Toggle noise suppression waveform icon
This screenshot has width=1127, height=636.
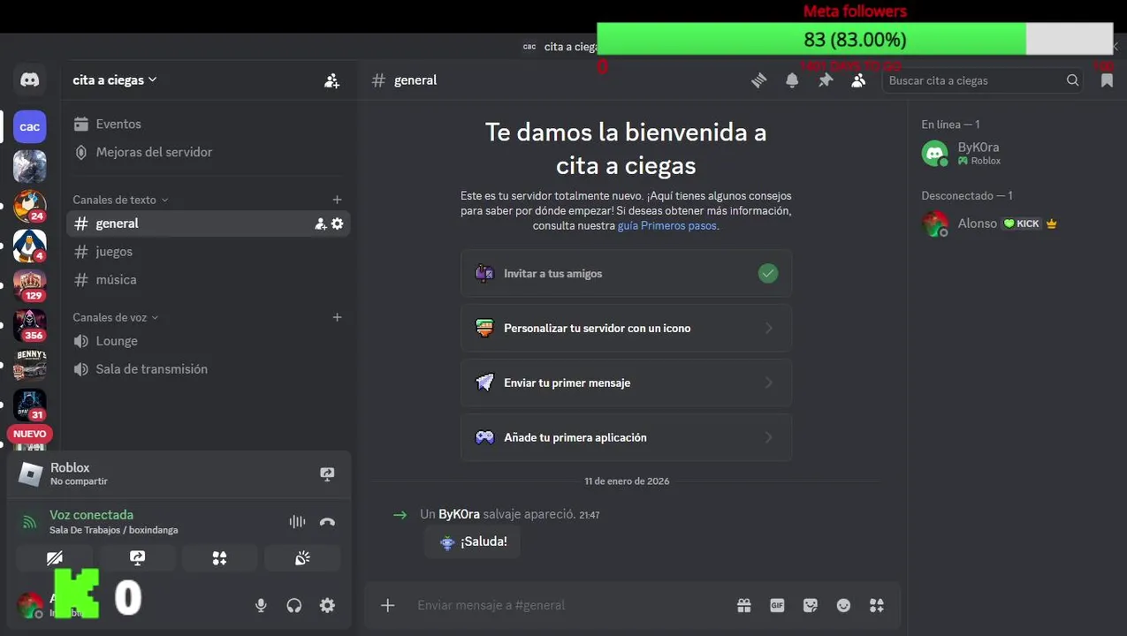click(297, 522)
